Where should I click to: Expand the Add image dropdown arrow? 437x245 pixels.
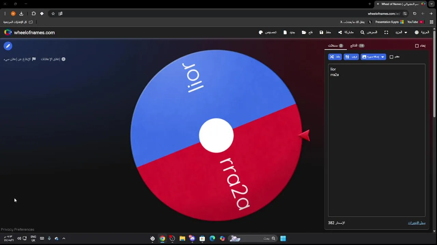pos(383,57)
